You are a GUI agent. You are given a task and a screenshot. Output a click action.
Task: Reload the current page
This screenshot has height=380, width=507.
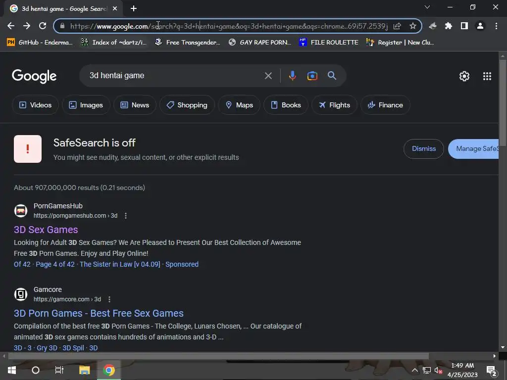[43, 26]
